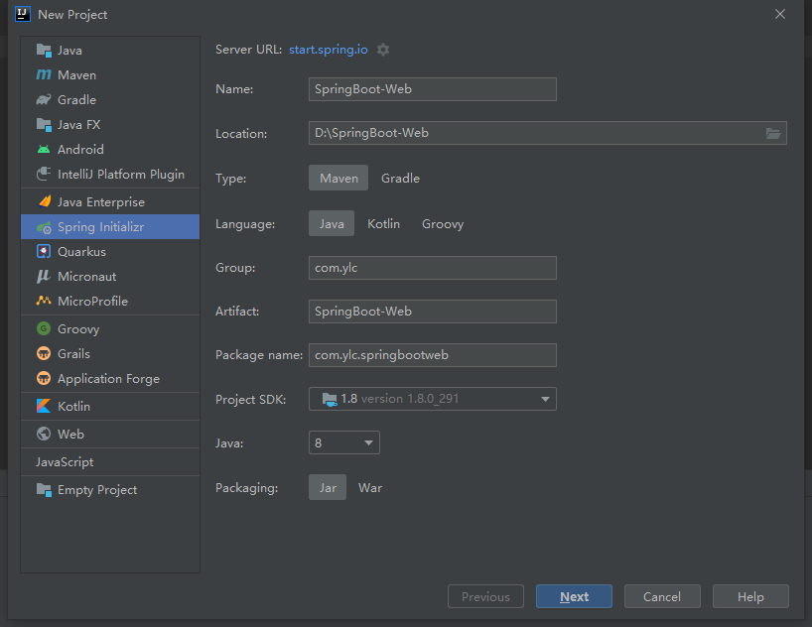Viewport: 812px width, 627px height.
Task: Choose Java as language
Action: point(332,223)
